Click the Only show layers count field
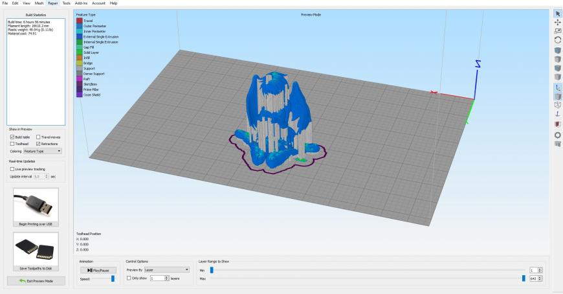The height and width of the screenshot is (294, 563). coord(157,278)
